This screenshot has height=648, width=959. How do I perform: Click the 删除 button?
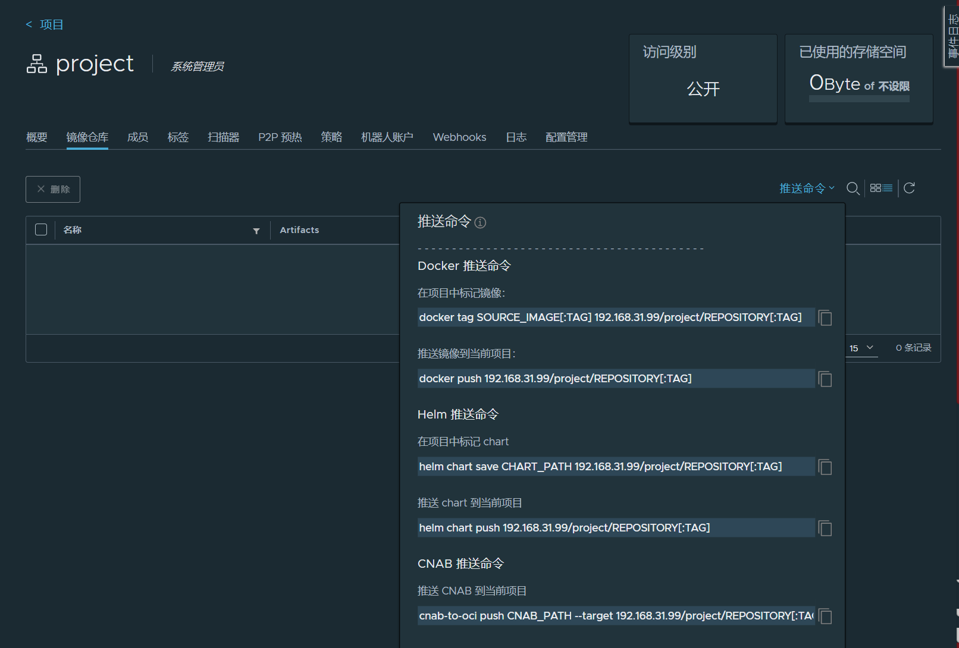[x=52, y=189]
